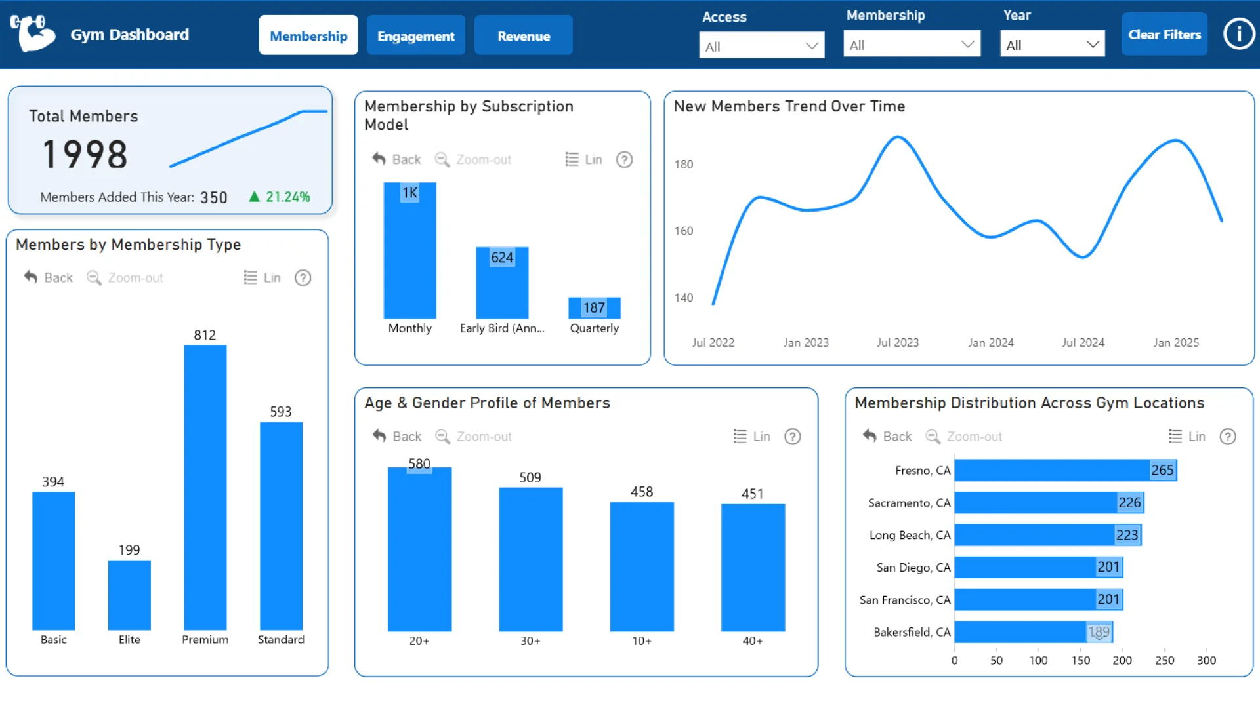The image size is (1260, 708).
Task: Click the Gym Dashboard title text
Action: pos(129,34)
